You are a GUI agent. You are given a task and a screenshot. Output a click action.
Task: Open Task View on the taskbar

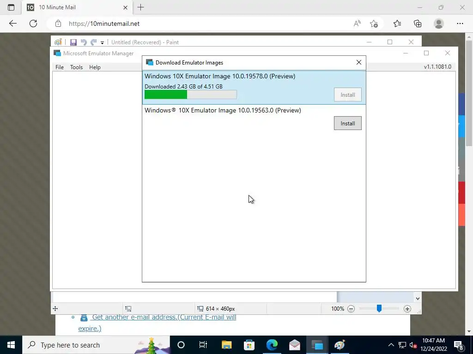point(203,345)
